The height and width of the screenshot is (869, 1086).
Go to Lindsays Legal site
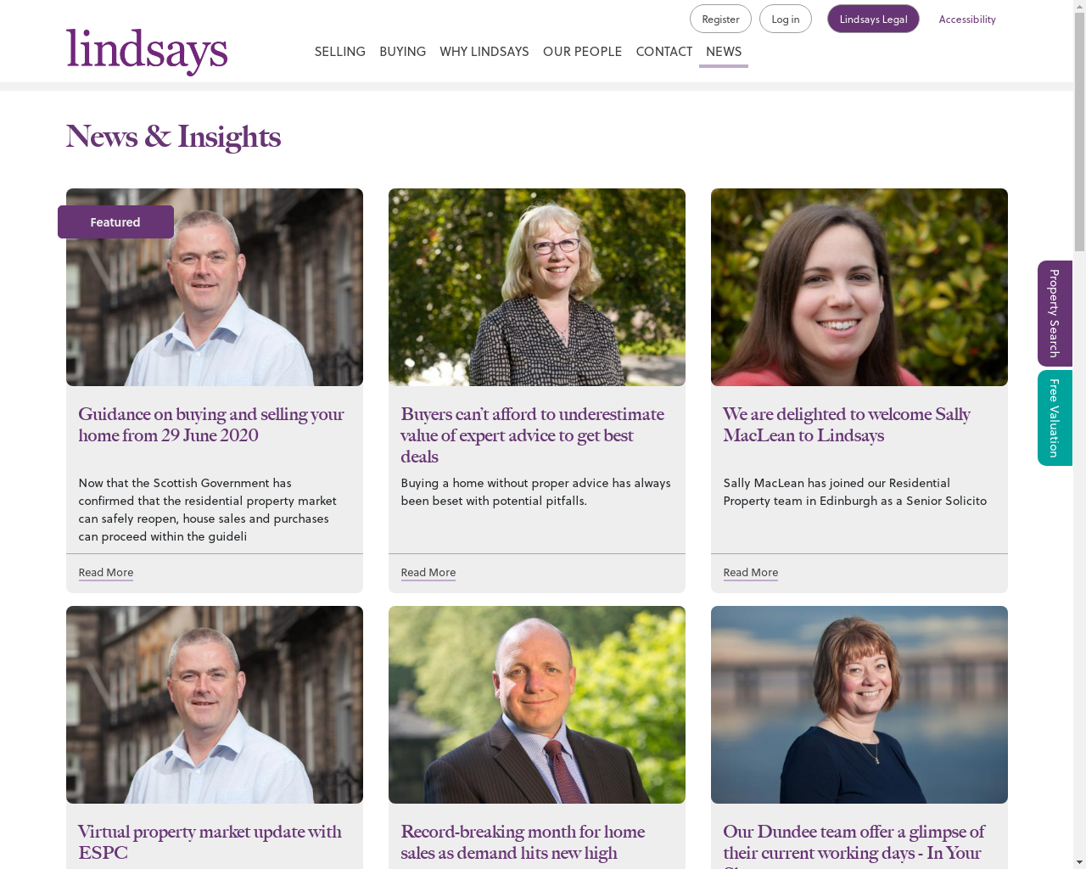[873, 19]
